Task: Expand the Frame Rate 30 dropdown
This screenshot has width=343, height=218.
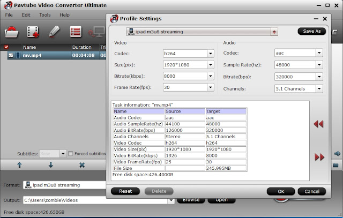Action: pos(211,87)
